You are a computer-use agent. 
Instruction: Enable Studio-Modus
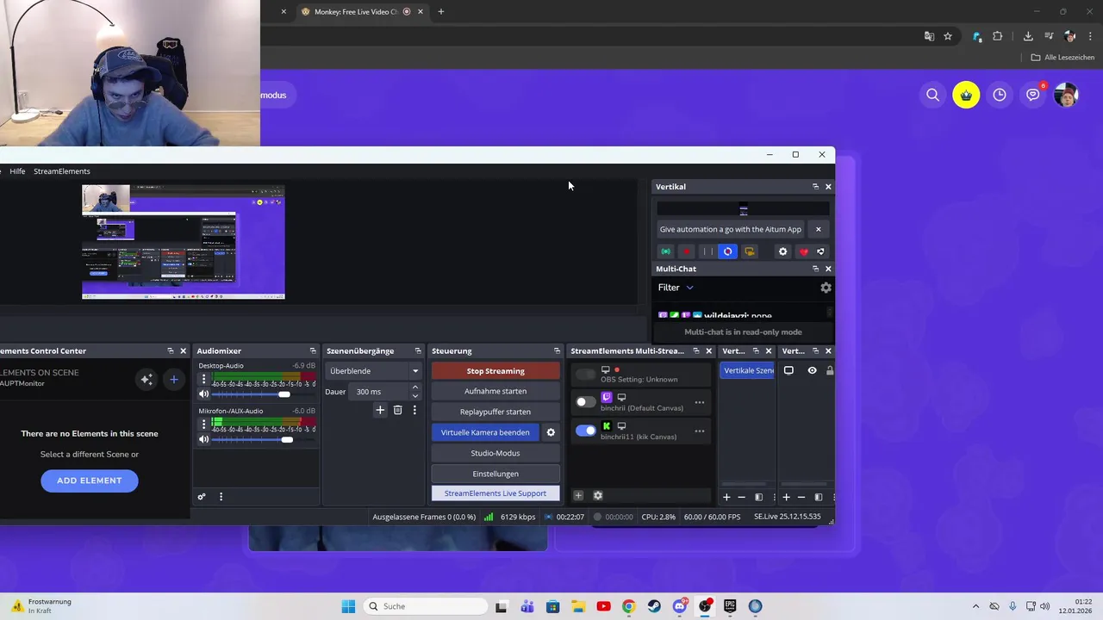click(x=495, y=453)
